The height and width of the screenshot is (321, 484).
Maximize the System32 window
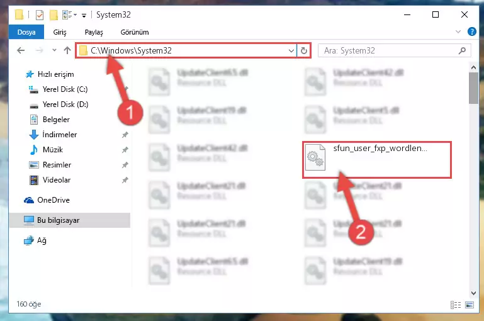tap(436, 14)
